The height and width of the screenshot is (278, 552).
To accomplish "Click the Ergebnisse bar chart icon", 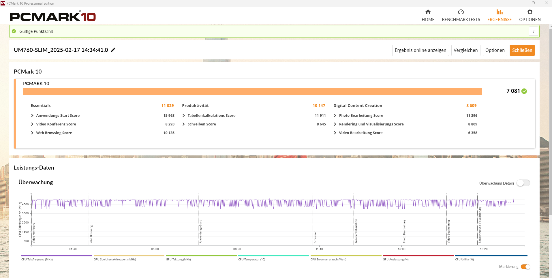I will [x=499, y=12].
